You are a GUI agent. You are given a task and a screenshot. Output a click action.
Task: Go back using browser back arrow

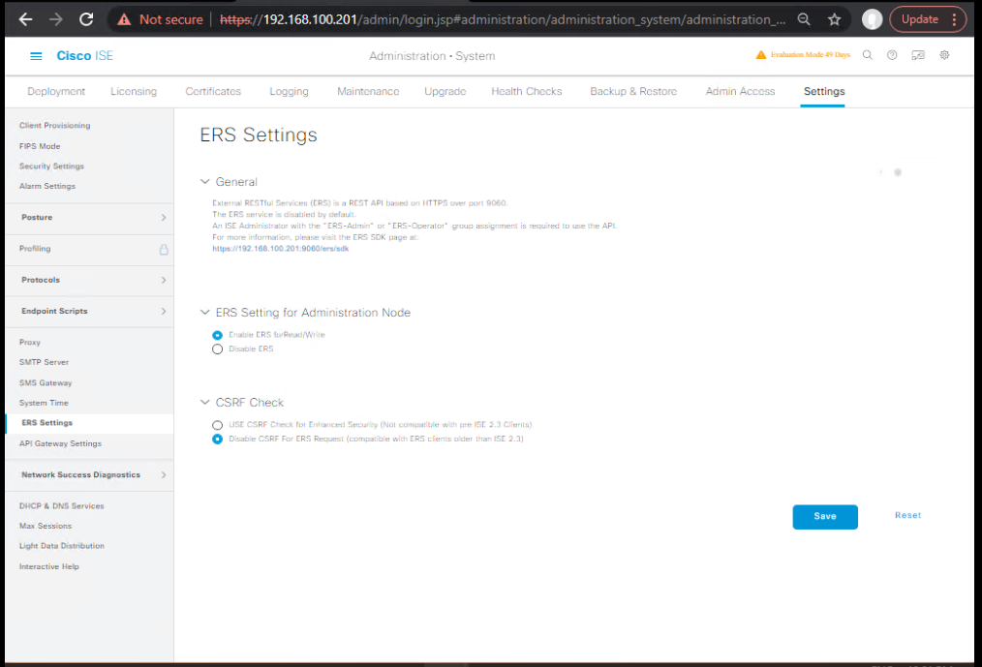(x=25, y=19)
